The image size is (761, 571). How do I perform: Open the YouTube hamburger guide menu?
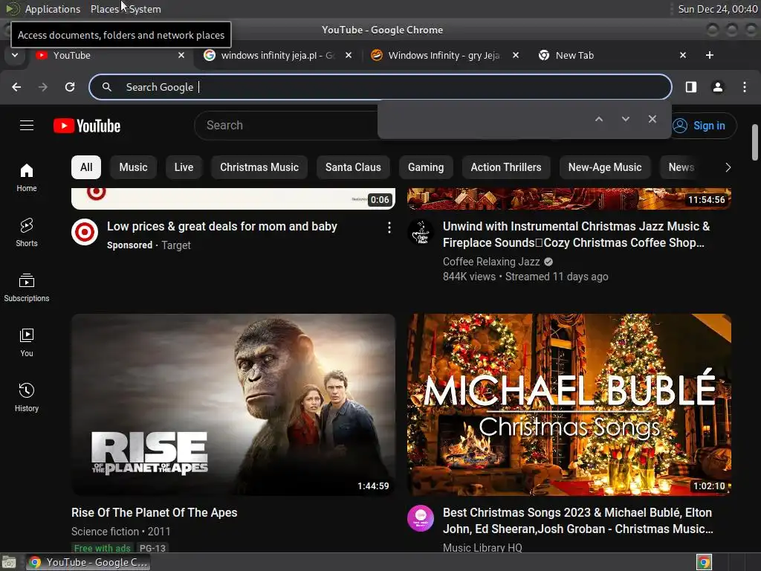tap(27, 126)
